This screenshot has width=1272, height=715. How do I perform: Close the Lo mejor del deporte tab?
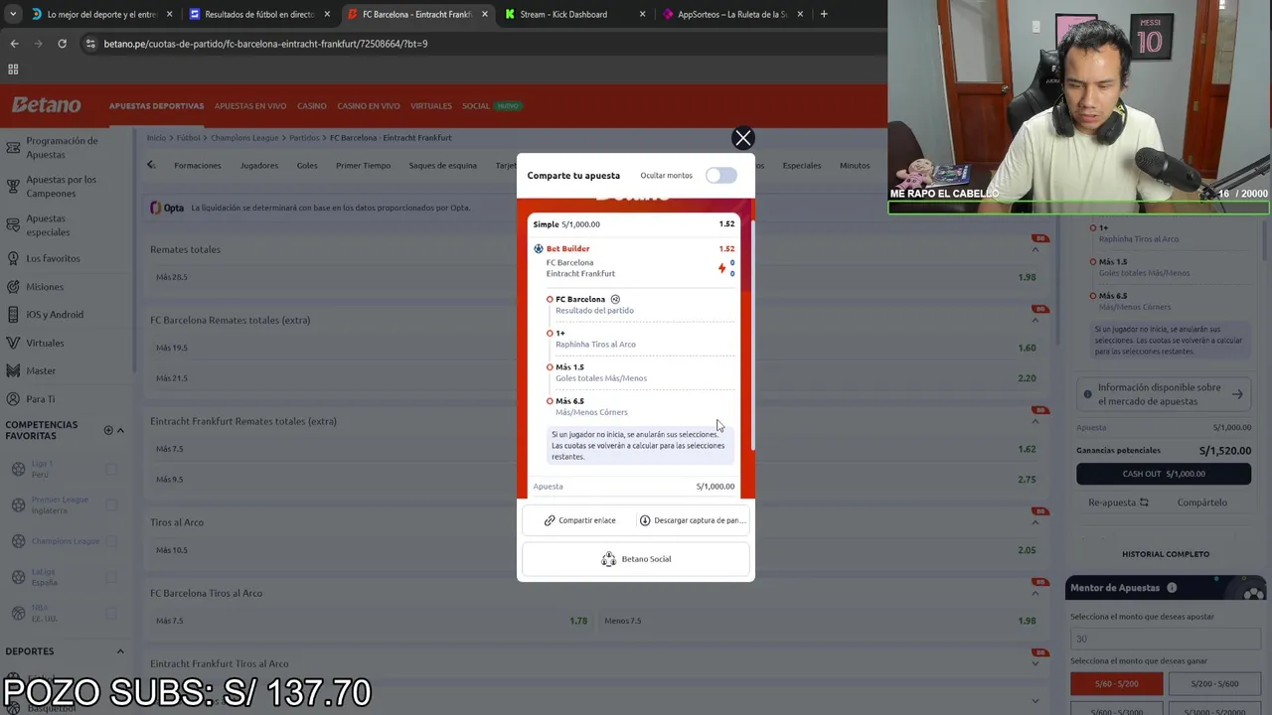(169, 14)
